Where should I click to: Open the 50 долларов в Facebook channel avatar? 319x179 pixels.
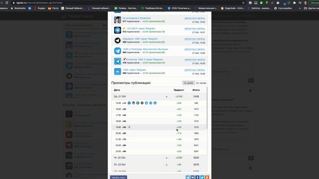(118, 20)
